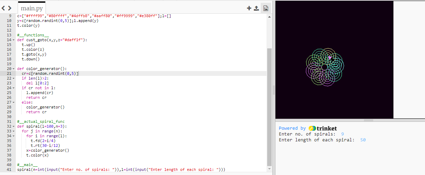Click the upload file icon
This screenshot has width=425, height=175.
point(256,8)
